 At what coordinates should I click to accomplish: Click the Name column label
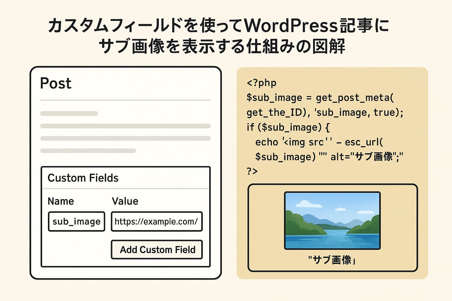pos(61,201)
